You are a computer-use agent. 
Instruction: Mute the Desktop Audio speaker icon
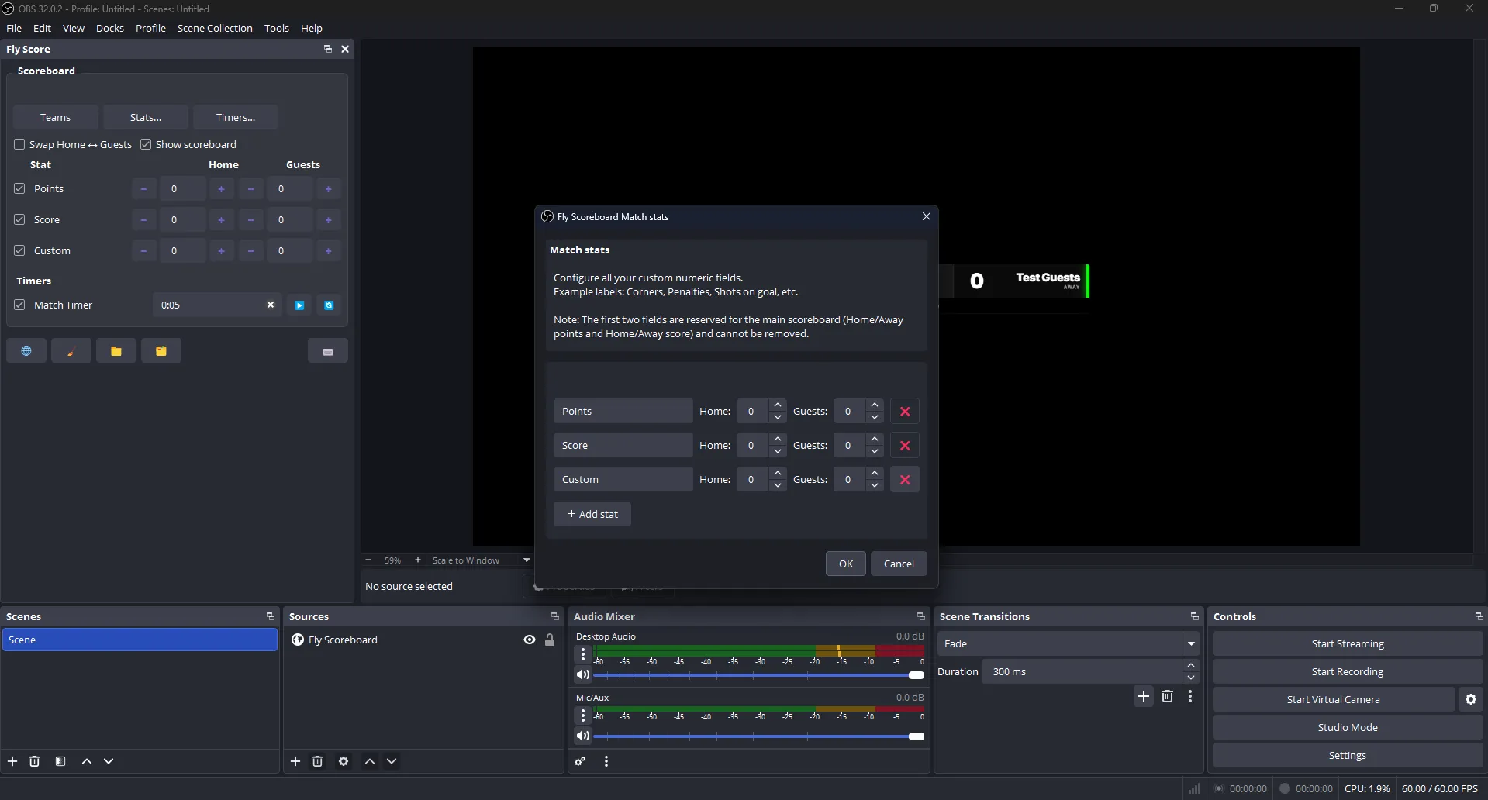(x=583, y=674)
